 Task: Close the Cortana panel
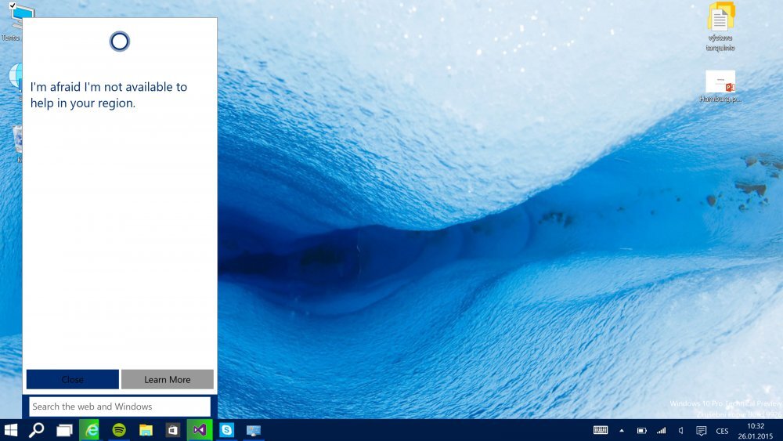click(72, 380)
